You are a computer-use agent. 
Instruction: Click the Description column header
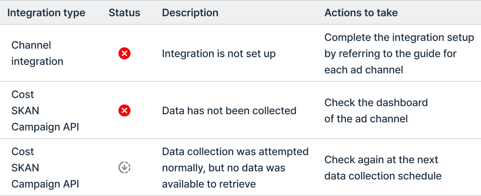click(x=190, y=13)
